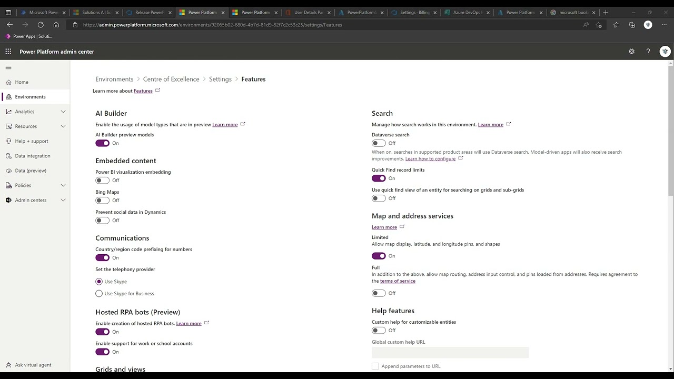Expand the Policies menu chevron
This screenshot has height=379, width=674.
[63, 185]
